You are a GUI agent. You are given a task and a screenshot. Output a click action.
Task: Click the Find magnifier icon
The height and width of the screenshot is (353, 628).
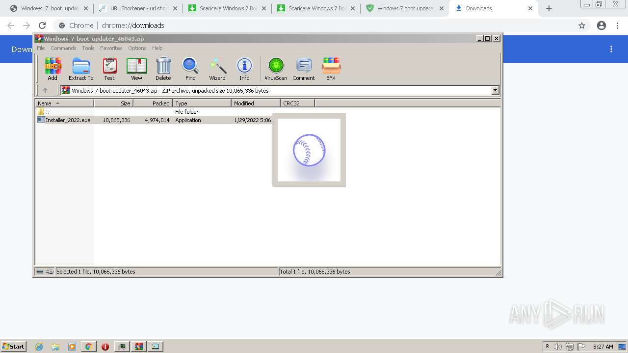pos(190,69)
